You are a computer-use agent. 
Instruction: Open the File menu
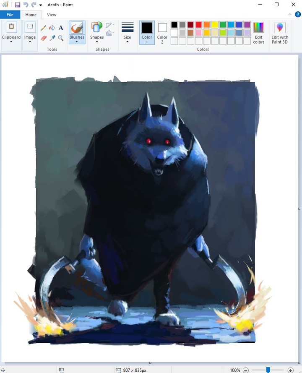(x=10, y=15)
